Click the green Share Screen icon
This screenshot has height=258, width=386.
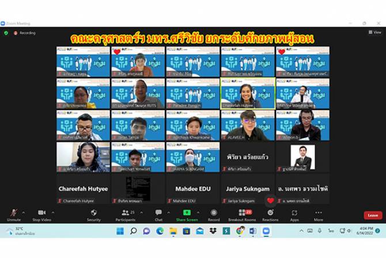186,213
